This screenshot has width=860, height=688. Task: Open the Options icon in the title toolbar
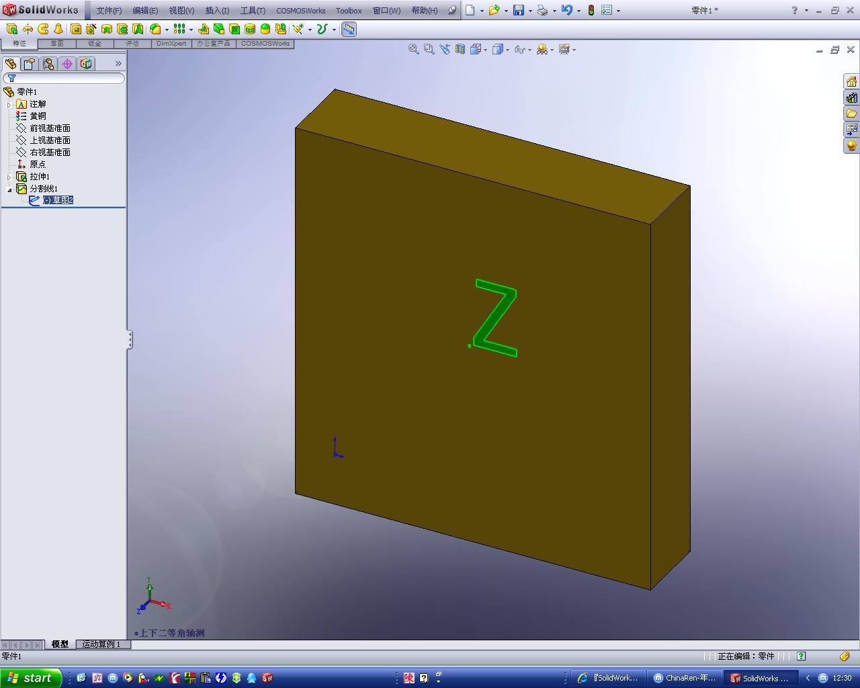607,10
